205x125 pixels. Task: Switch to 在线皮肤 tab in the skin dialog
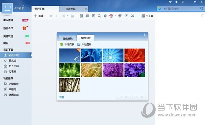point(68,38)
